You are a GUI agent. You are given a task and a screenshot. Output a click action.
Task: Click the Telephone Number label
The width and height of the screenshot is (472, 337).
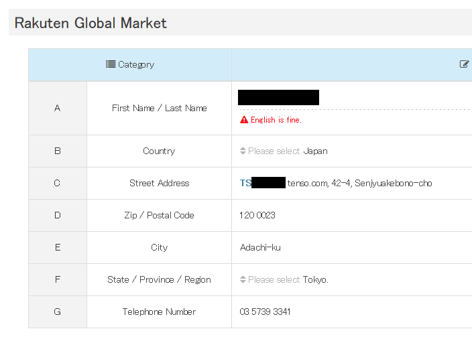[x=160, y=312]
